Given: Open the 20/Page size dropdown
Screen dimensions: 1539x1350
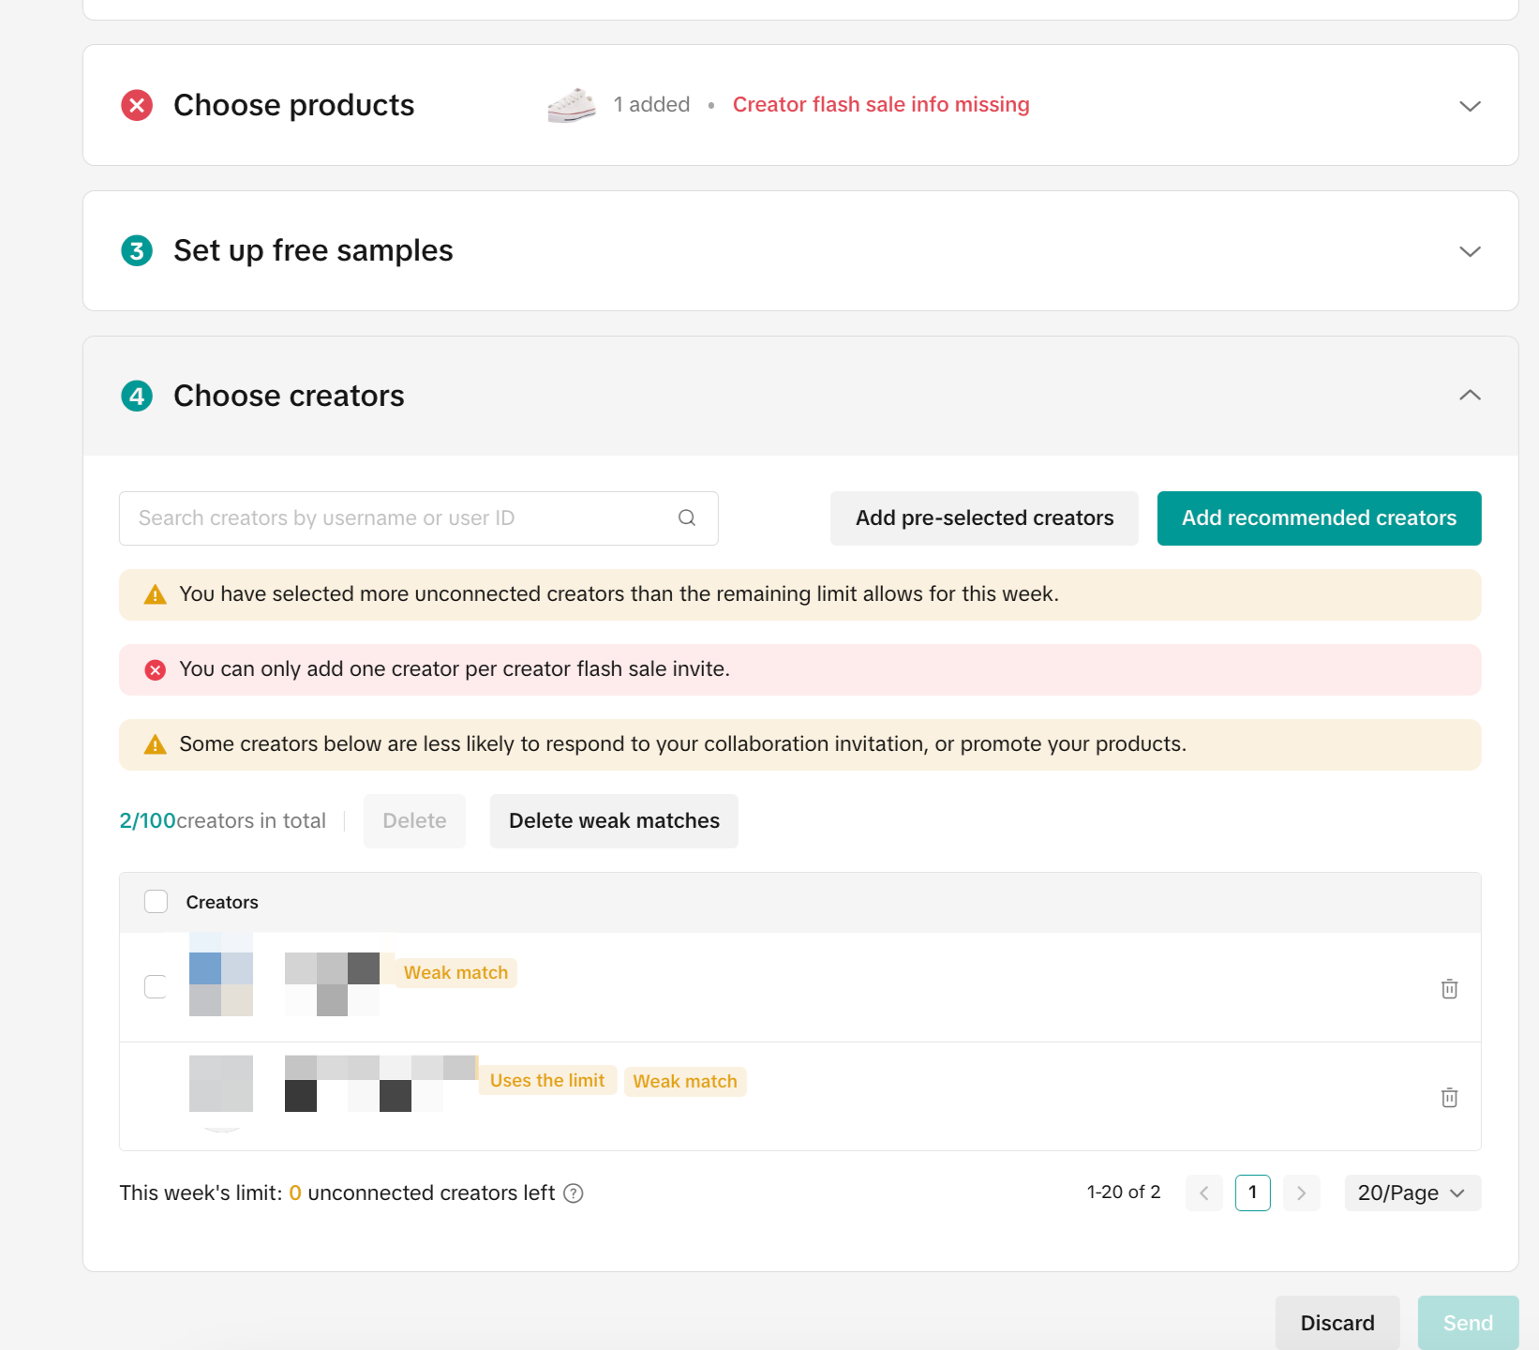Looking at the screenshot, I should tap(1412, 1192).
